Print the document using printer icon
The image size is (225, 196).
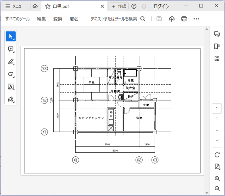coord(184,19)
